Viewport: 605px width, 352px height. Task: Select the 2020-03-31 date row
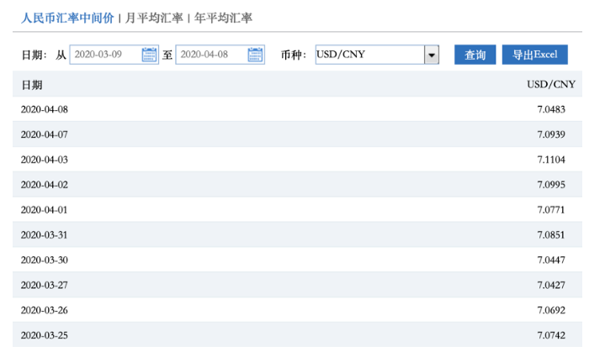(44, 235)
